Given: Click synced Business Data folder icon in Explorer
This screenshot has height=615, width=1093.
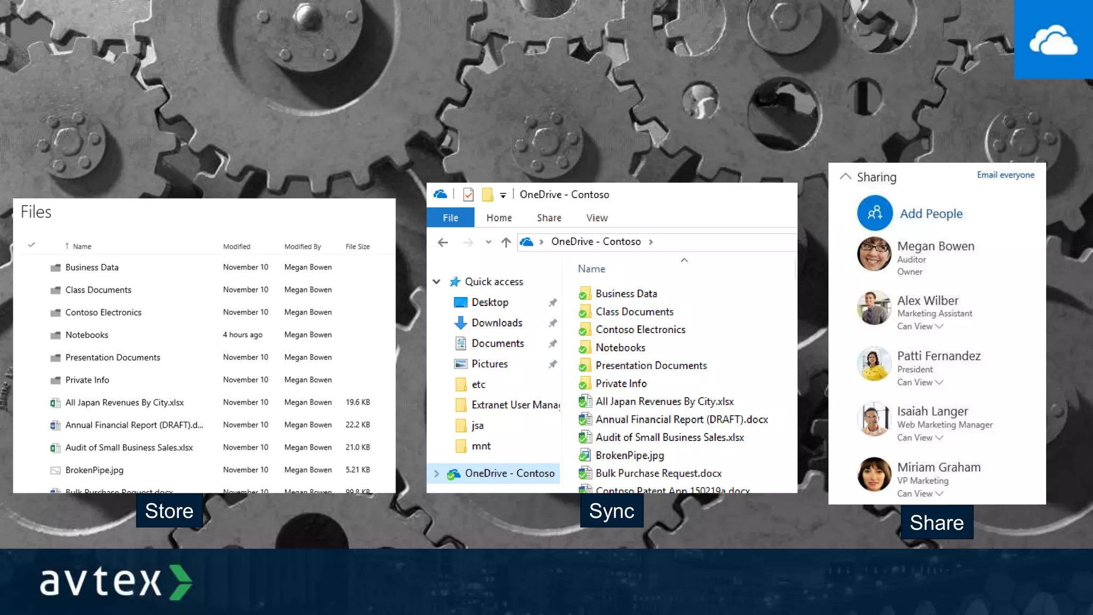Looking at the screenshot, I should click(585, 294).
